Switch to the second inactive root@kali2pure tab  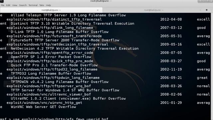pyautogui.click(x=154, y=10)
